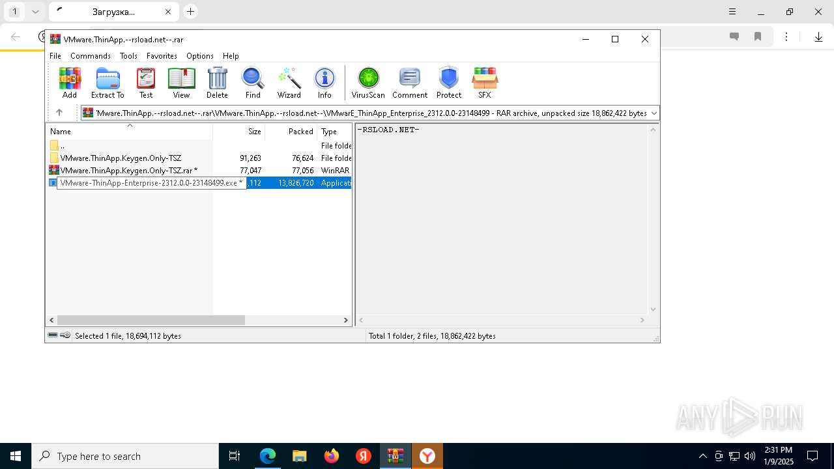Open the notification center
Viewport: 834px width, 469px height.
pyautogui.click(x=812, y=456)
